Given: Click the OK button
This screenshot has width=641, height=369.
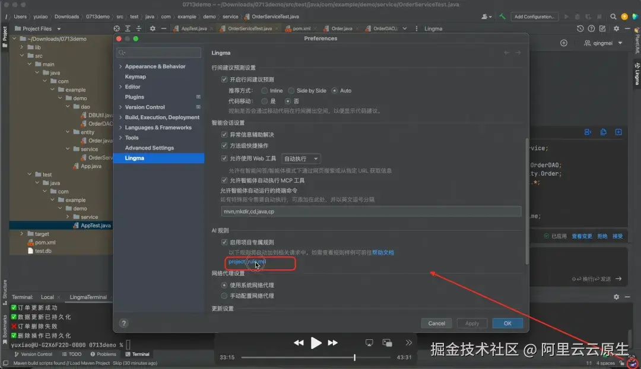Looking at the screenshot, I should [x=507, y=323].
